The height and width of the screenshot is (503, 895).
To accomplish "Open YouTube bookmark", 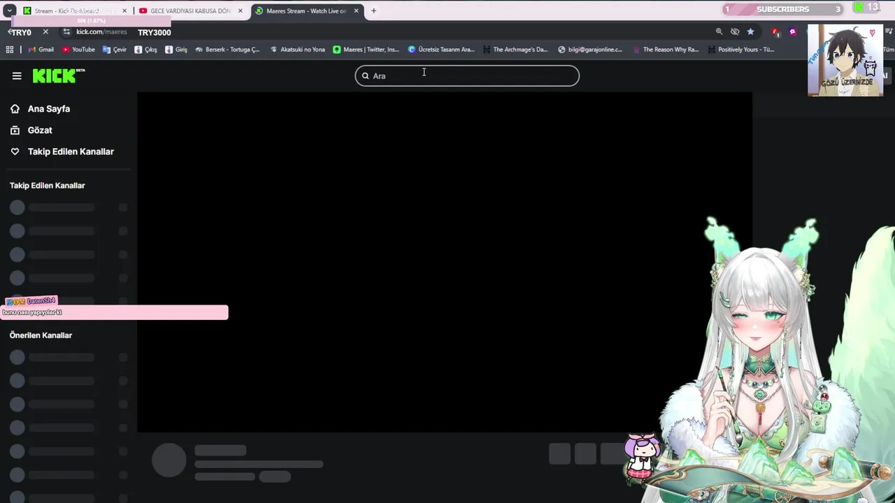I will [x=78, y=50].
